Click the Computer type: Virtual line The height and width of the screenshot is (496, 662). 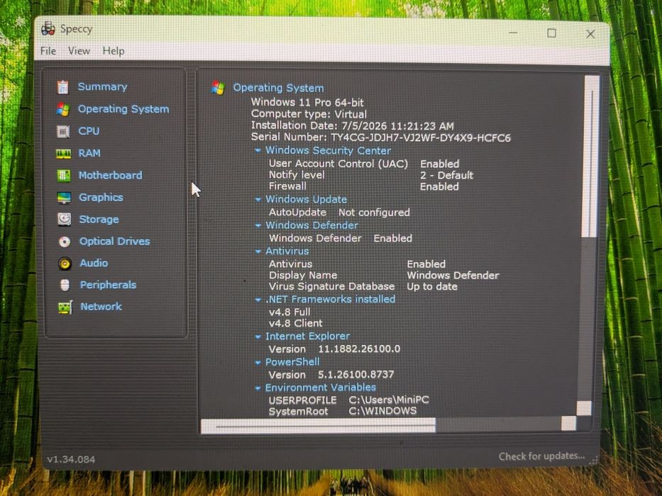[309, 114]
